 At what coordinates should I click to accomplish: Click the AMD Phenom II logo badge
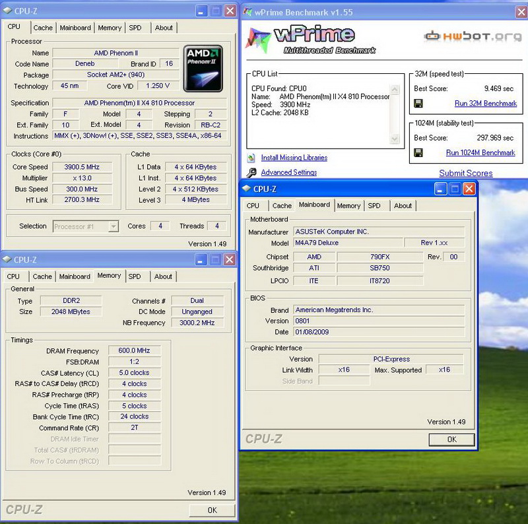coord(203,69)
